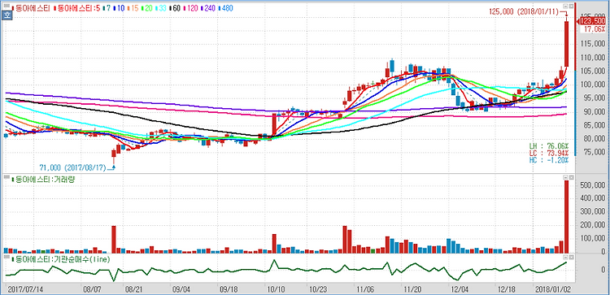Select the 33-day moving average legend
Screen dimensions: 610x295
pyautogui.click(x=160, y=8)
